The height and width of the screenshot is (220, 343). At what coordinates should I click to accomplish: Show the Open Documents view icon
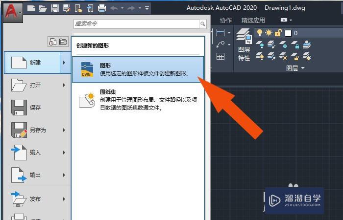pos(63,42)
